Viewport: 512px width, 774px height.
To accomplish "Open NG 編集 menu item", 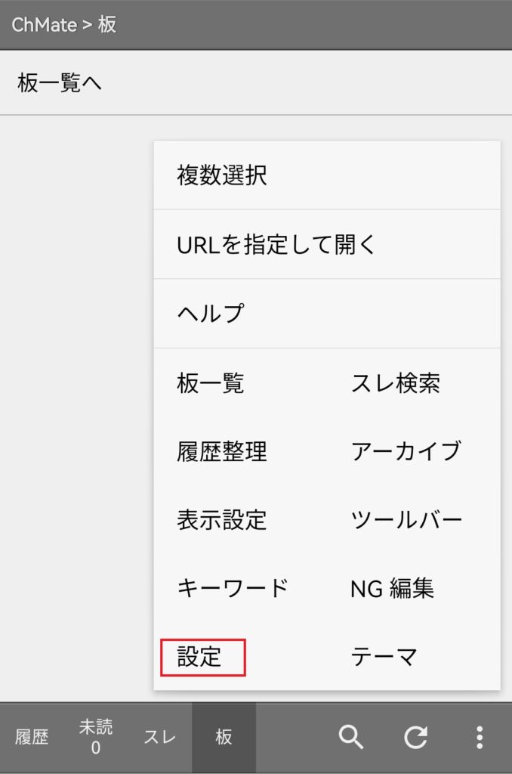I will tap(392, 588).
